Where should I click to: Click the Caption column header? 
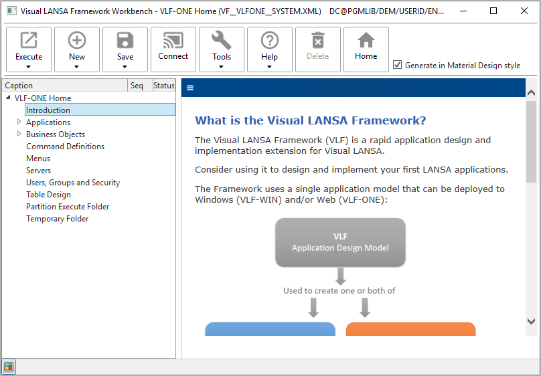[65, 86]
